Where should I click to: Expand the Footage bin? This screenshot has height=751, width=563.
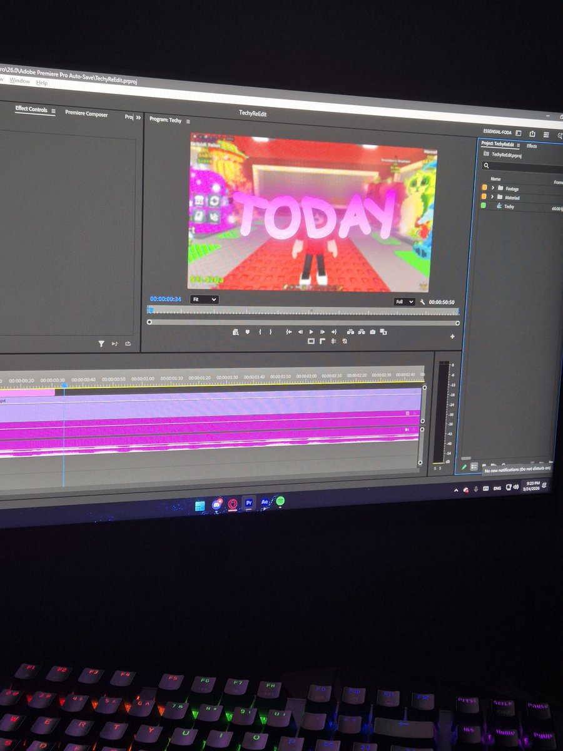(x=493, y=188)
